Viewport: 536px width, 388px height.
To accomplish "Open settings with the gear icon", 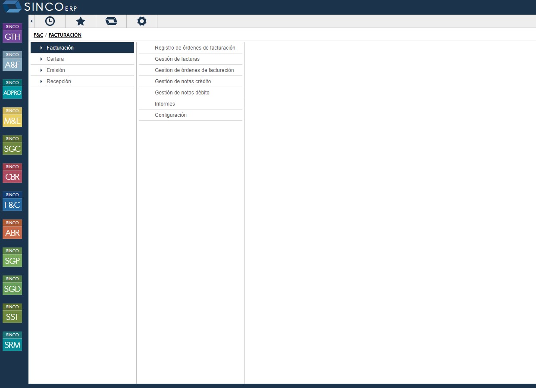I will (x=142, y=21).
